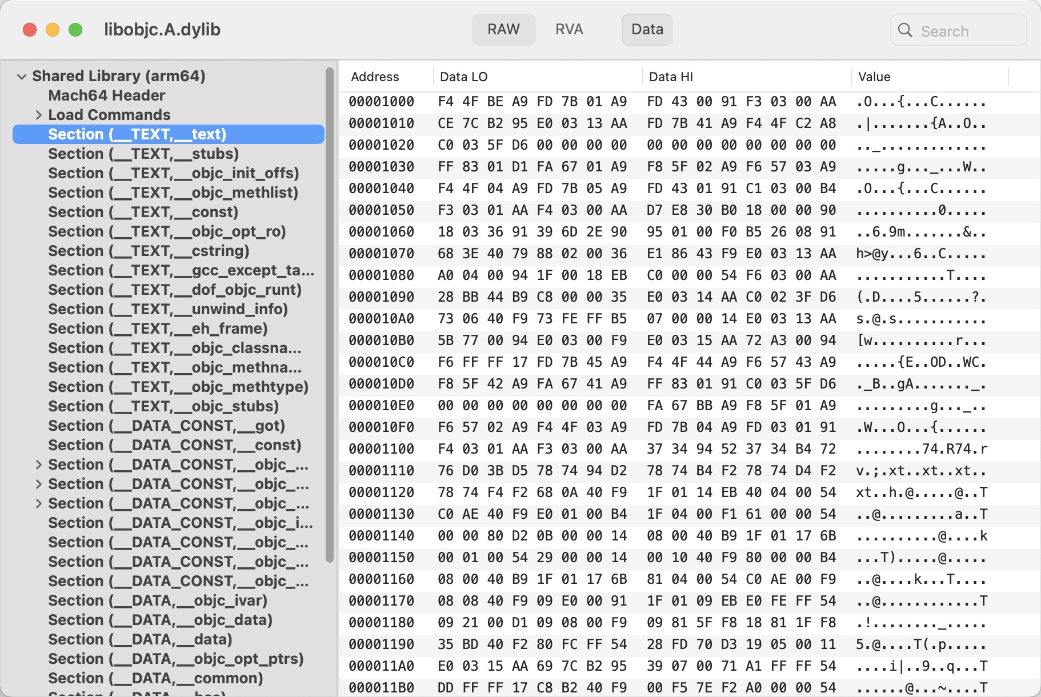Screen dimensions: 1041x697
Task: Open Section (__DATA_CONST,__objc_i...)
Action: [181, 523]
